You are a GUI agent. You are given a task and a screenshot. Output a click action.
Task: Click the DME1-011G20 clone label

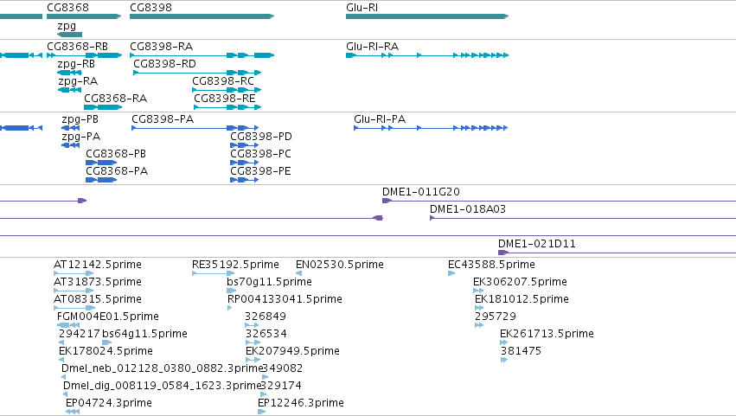click(x=421, y=192)
